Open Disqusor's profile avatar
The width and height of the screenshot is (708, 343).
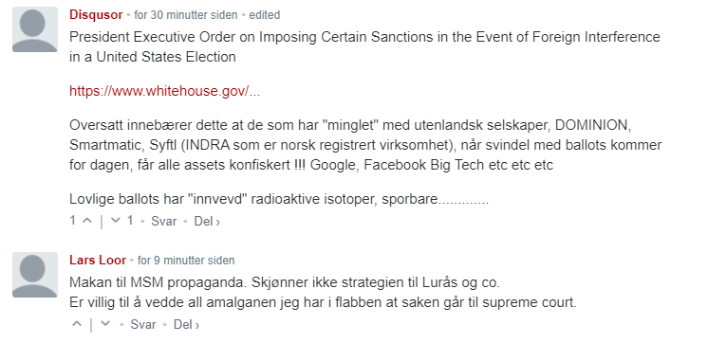(x=35, y=29)
